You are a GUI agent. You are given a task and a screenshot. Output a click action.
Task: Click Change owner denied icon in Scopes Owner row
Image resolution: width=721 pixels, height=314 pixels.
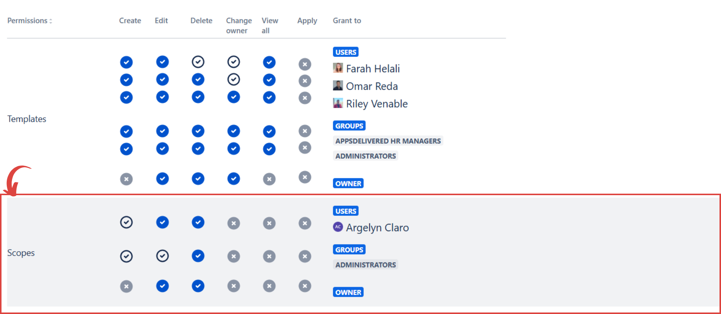[x=233, y=286]
